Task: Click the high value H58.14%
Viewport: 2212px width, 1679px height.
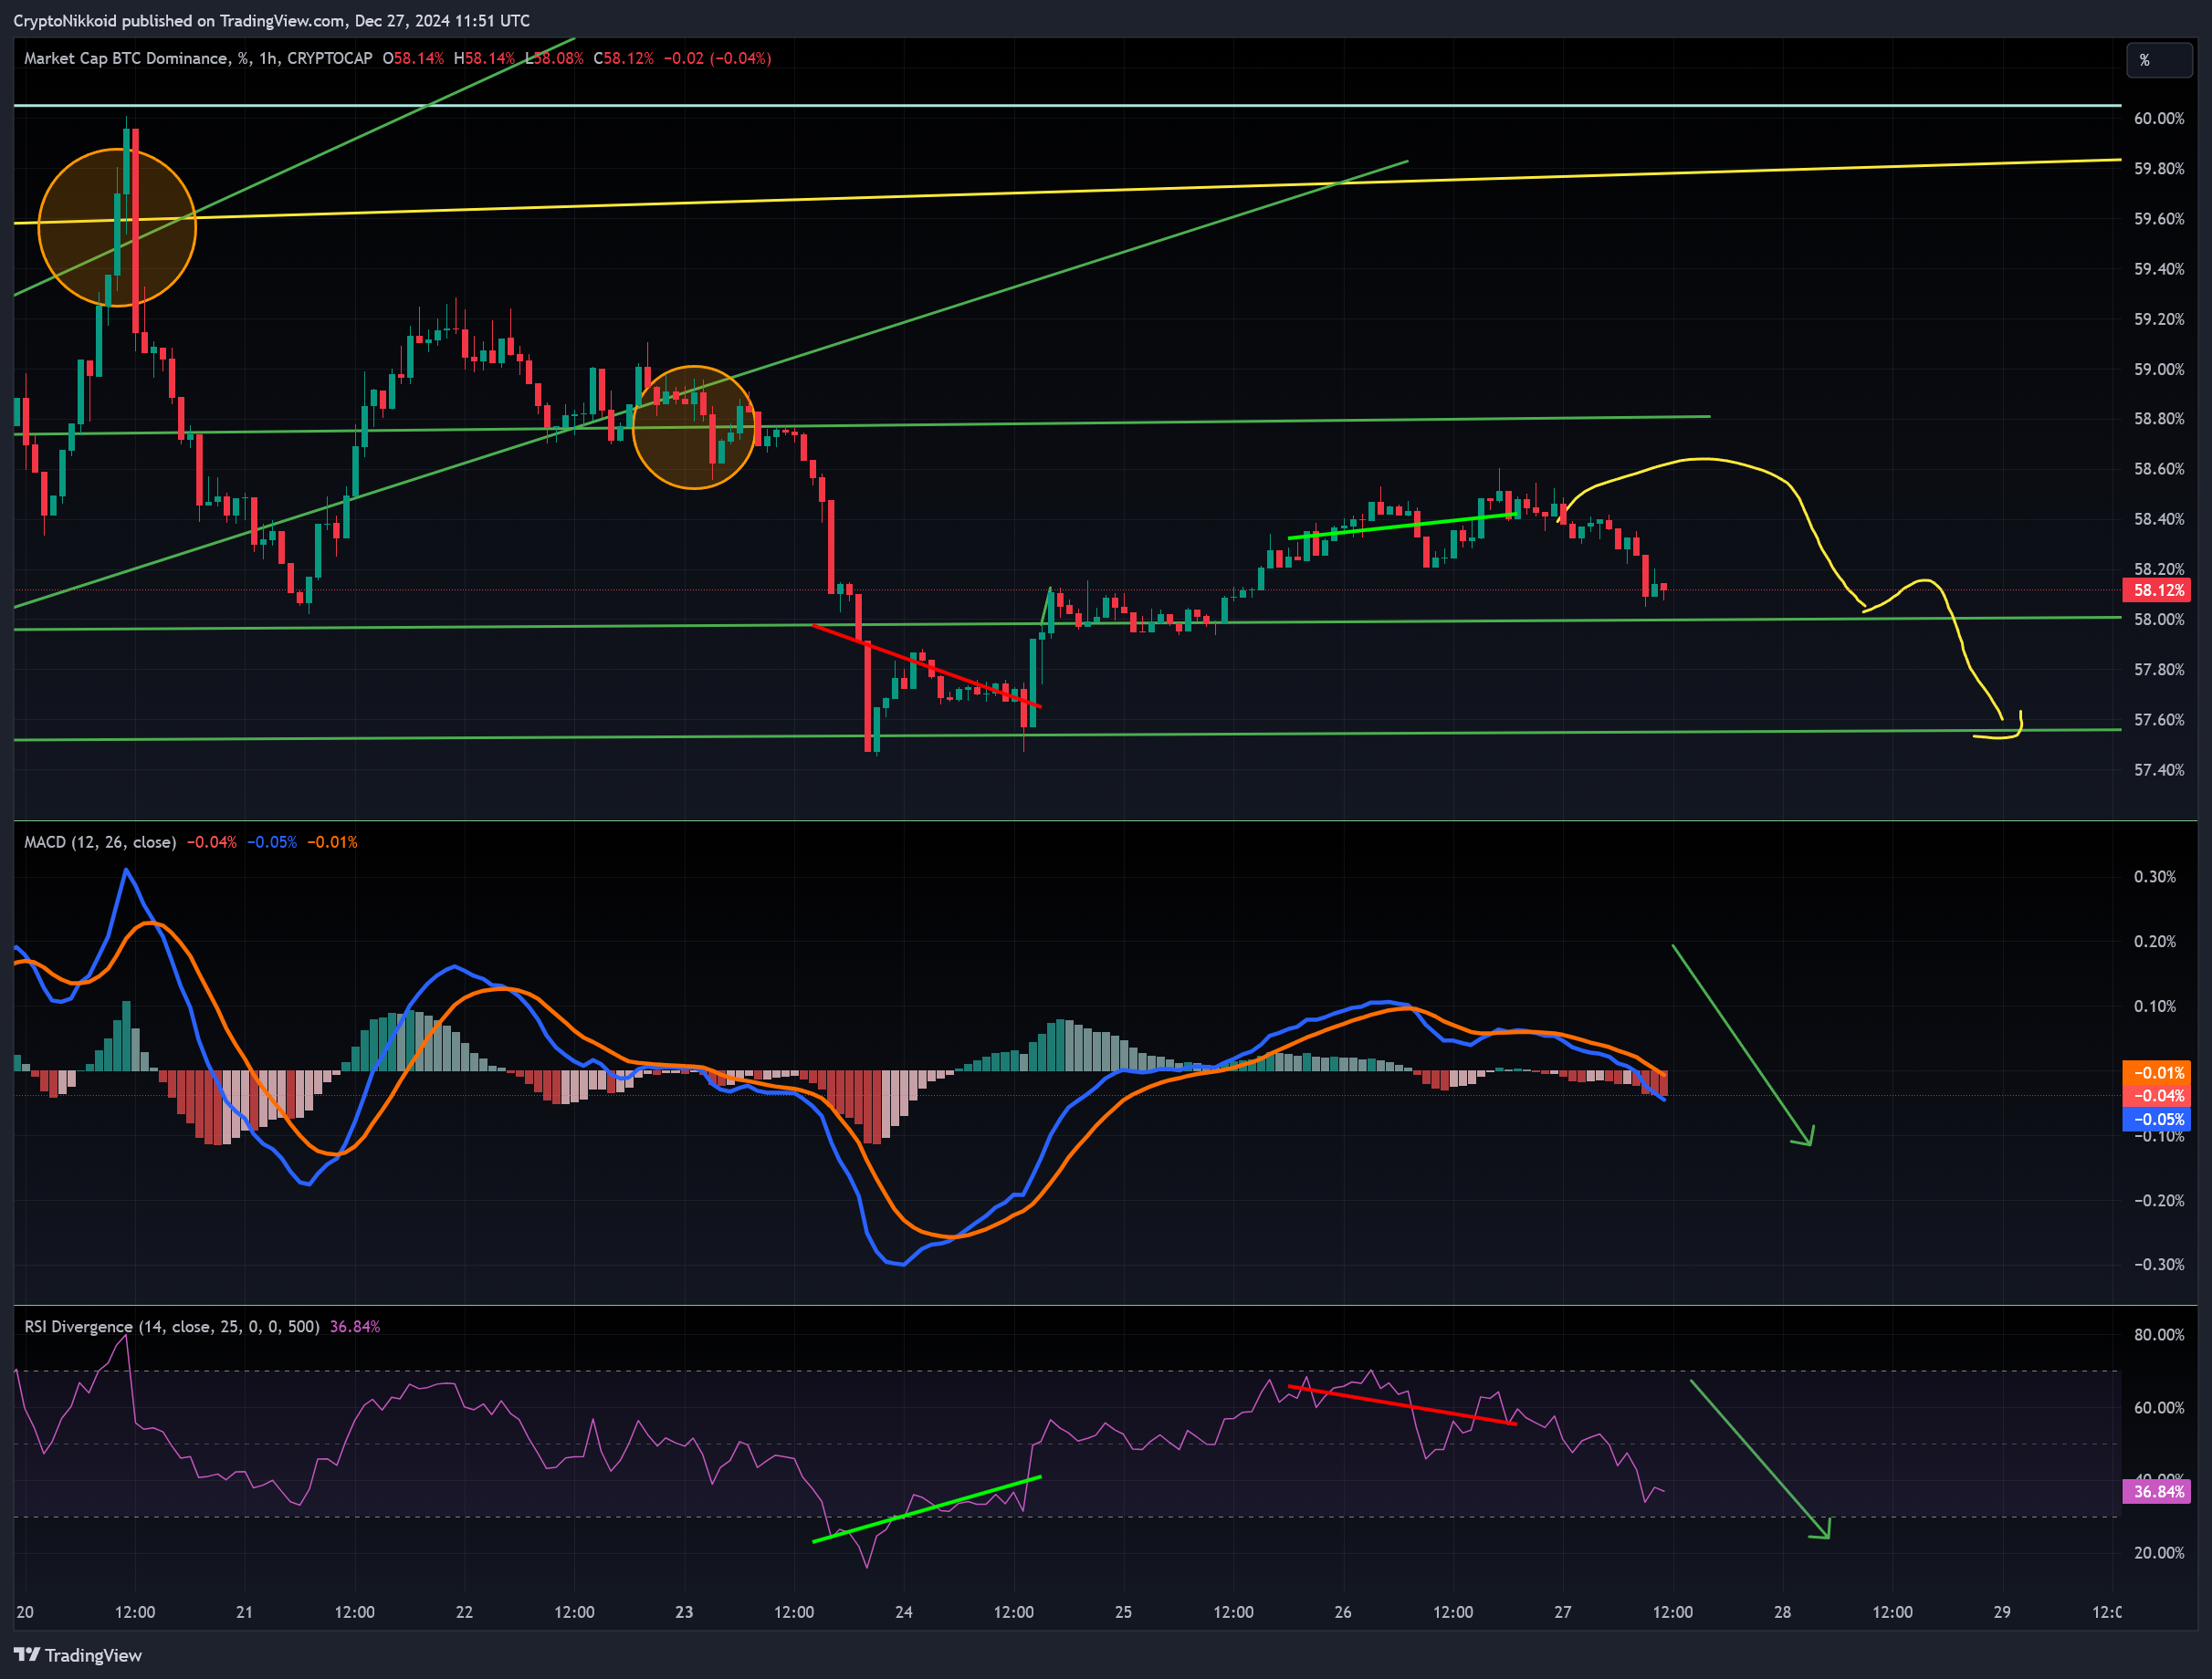Action: coord(484,58)
